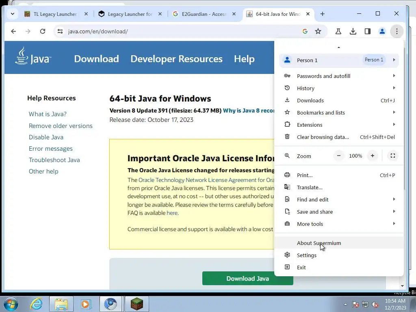Expand Bookmarks and lists submenu
Viewport: 416px width, 312px height.
[x=339, y=113]
